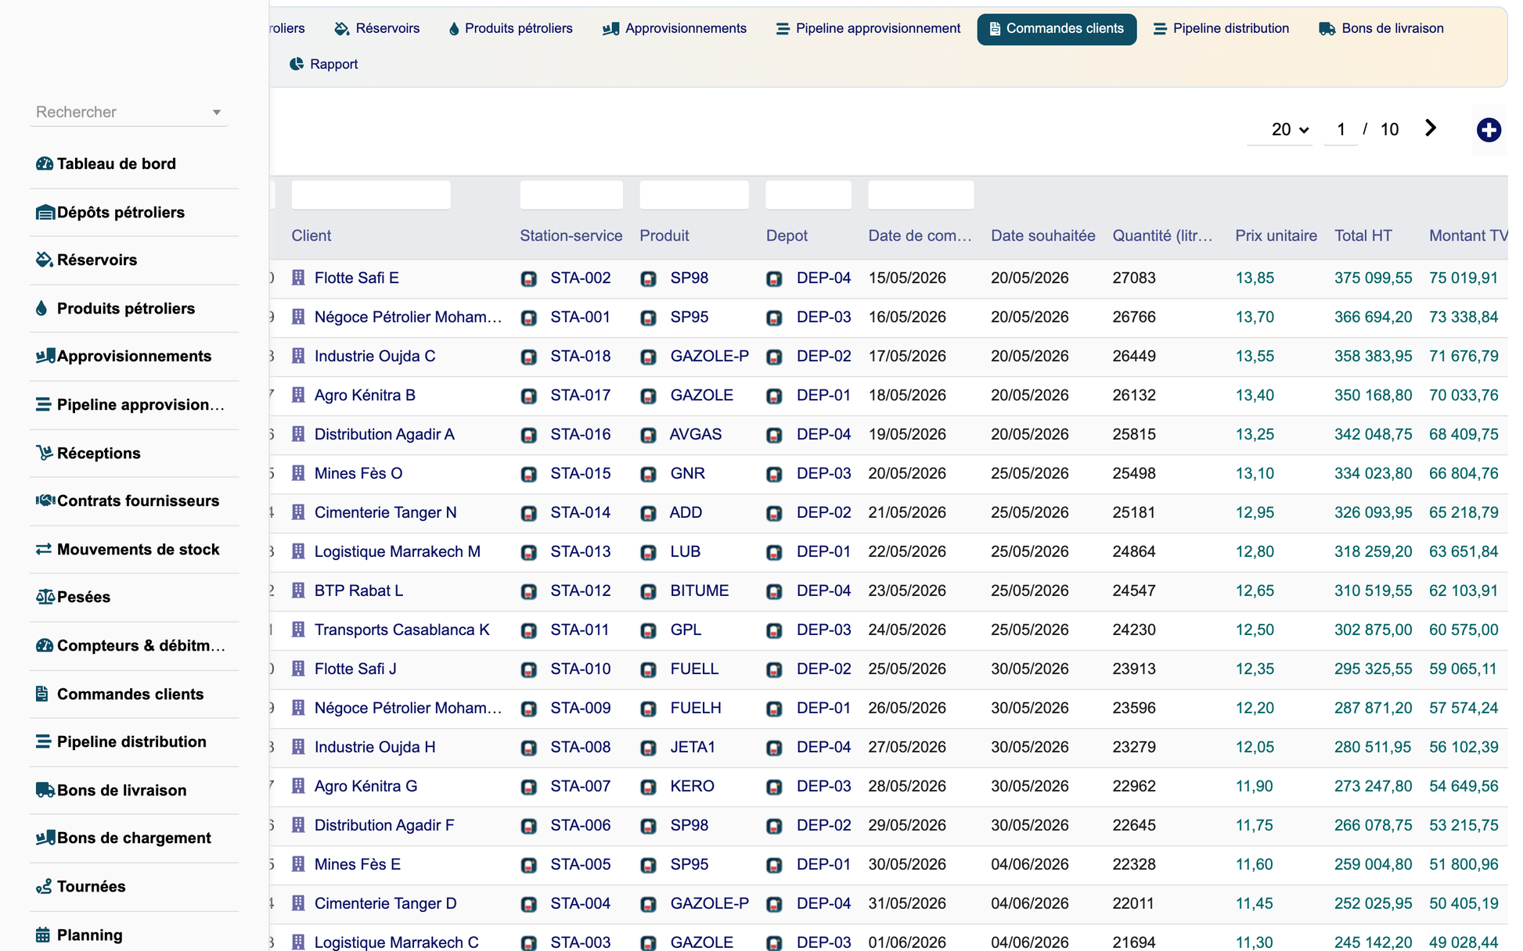The width and height of the screenshot is (1523, 951).
Task: Sort by the Total HT column header
Action: (x=1363, y=235)
